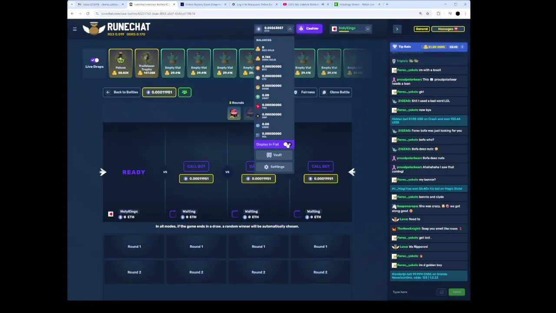The width and height of the screenshot is (556, 313).
Task: Bookmark this page with the star
Action: (427, 13)
